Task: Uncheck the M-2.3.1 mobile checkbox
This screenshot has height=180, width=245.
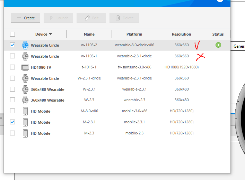Action: [x=12, y=122]
